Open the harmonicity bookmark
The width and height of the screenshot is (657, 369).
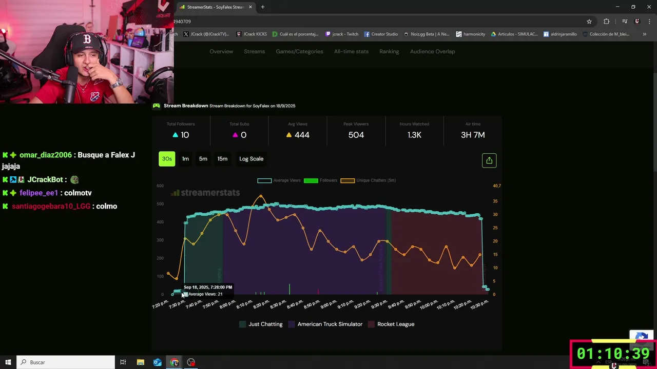471,34
